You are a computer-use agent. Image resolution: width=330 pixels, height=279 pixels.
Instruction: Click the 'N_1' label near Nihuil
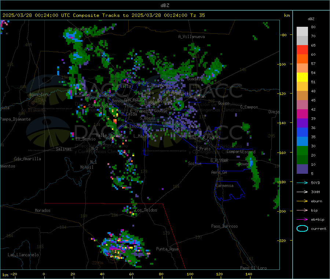point(93,162)
